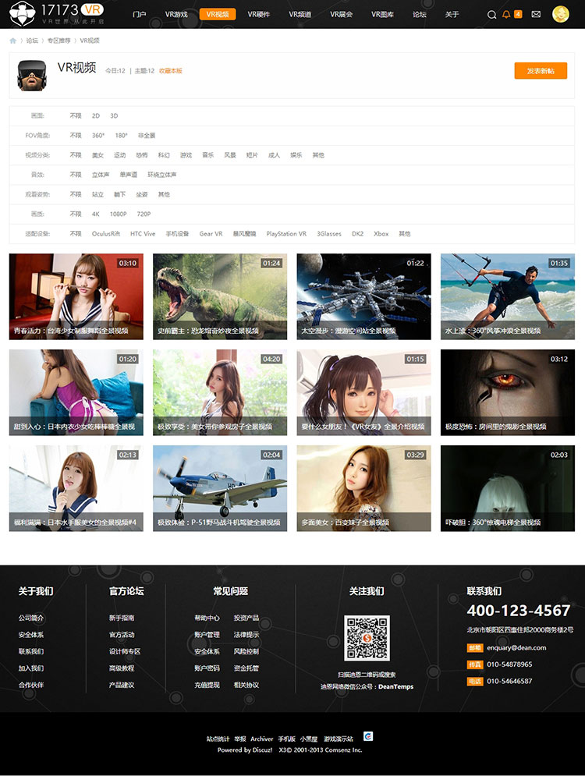This screenshot has width=585, height=776.
Task: Filter videos by 3D picture type
Action: click(x=114, y=115)
